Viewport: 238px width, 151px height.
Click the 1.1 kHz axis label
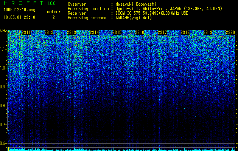pos(3,49)
